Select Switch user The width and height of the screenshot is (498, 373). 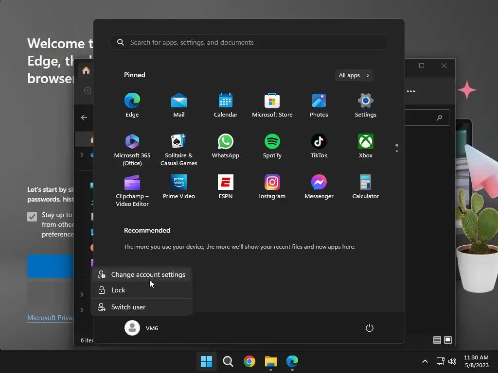click(142, 307)
